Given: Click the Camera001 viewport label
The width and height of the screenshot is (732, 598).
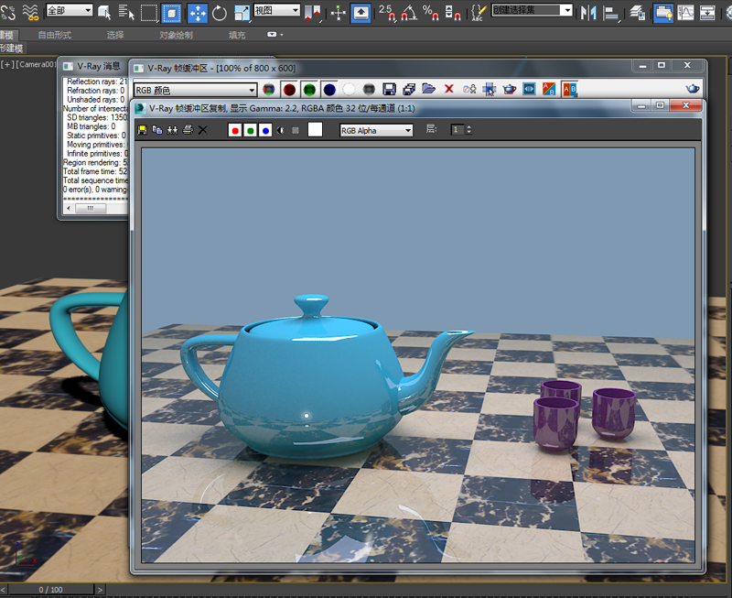Looking at the screenshot, I should (x=35, y=65).
